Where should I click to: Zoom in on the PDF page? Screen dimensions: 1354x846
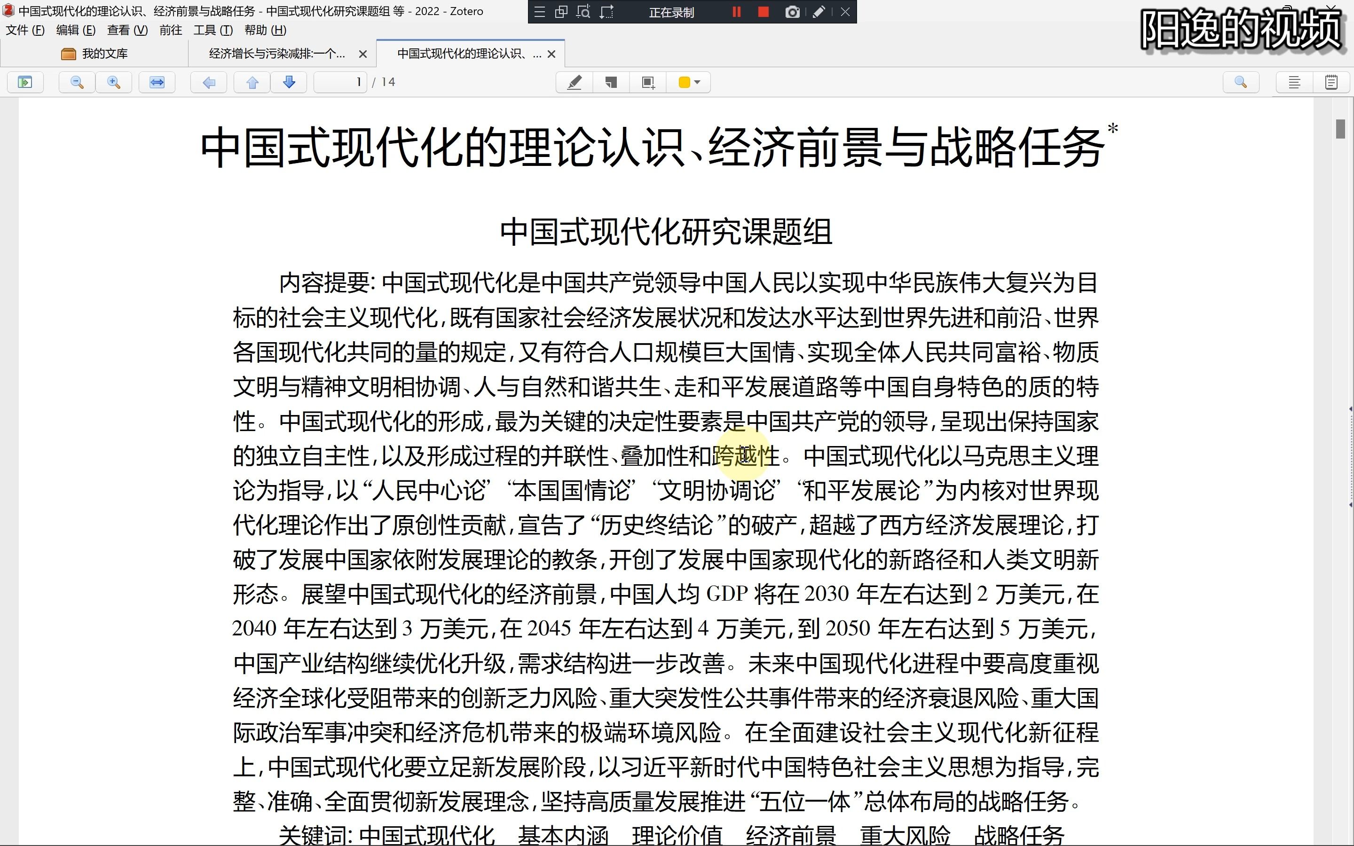tap(114, 82)
